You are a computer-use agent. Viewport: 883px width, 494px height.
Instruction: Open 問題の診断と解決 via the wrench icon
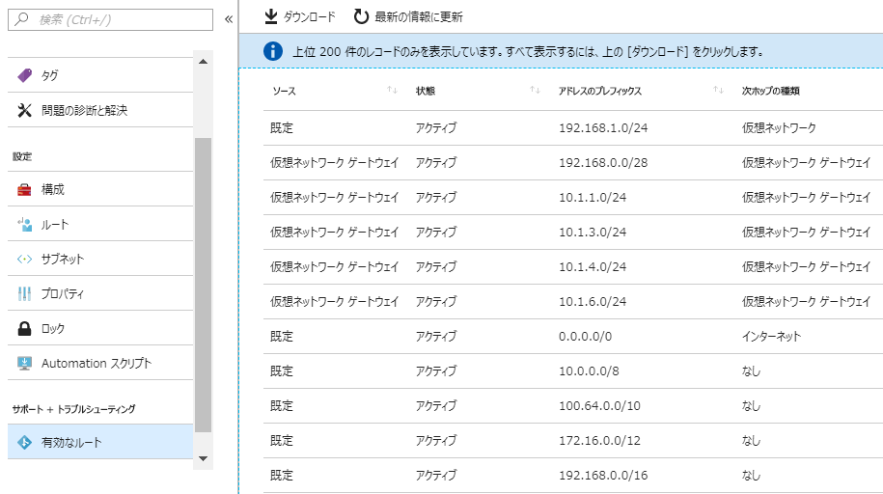(x=25, y=110)
